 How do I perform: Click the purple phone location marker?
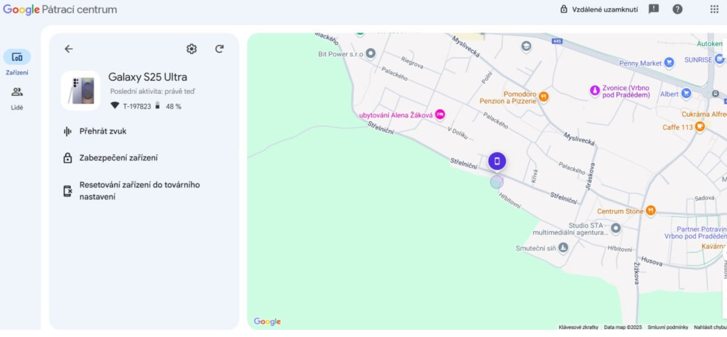[497, 161]
